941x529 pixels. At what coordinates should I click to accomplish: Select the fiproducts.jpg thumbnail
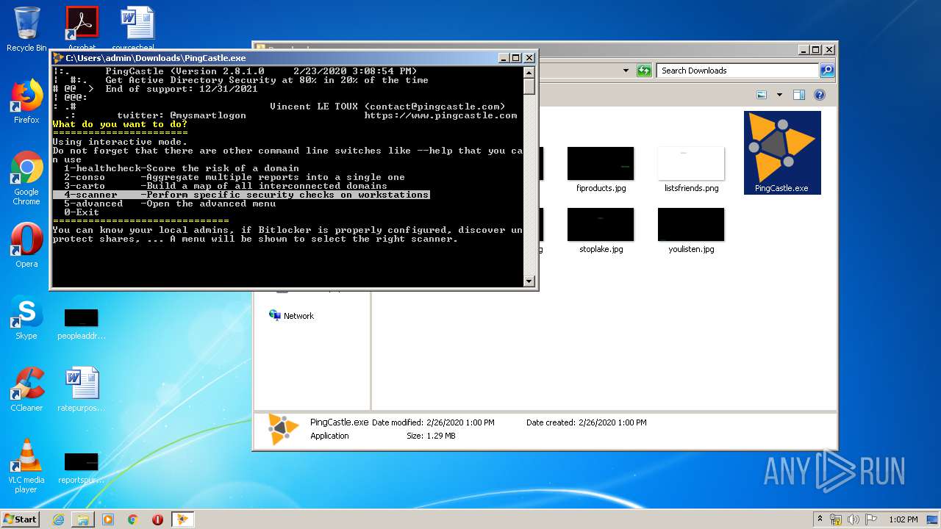point(601,169)
